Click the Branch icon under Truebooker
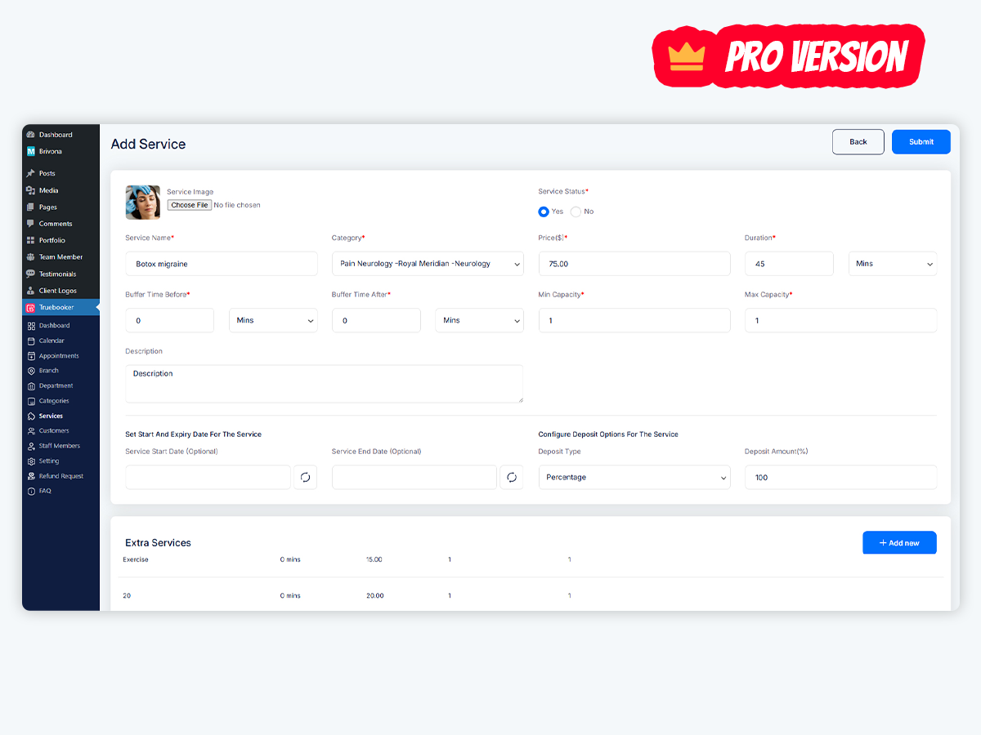981x735 pixels. [33, 370]
